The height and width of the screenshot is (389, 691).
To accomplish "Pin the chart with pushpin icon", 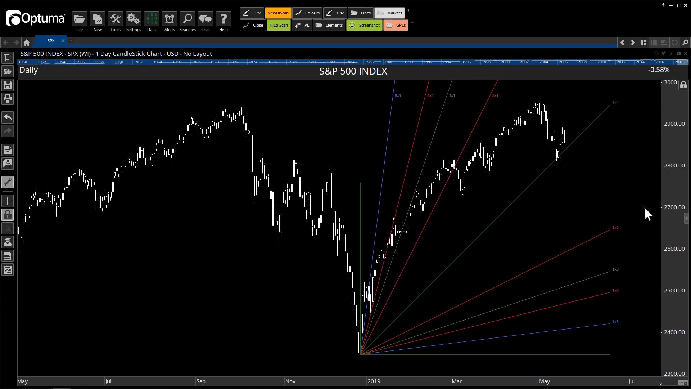I will (664, 53).
